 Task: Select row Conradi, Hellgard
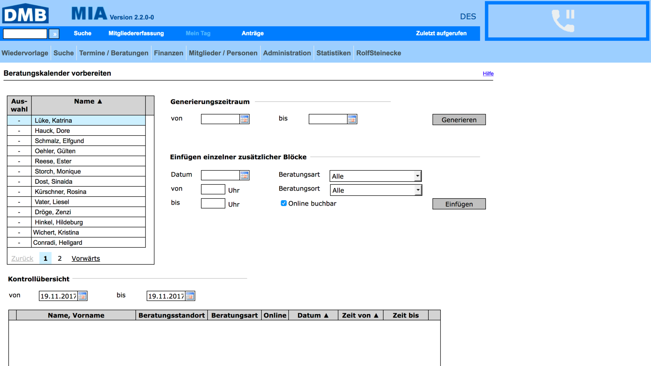76,242
